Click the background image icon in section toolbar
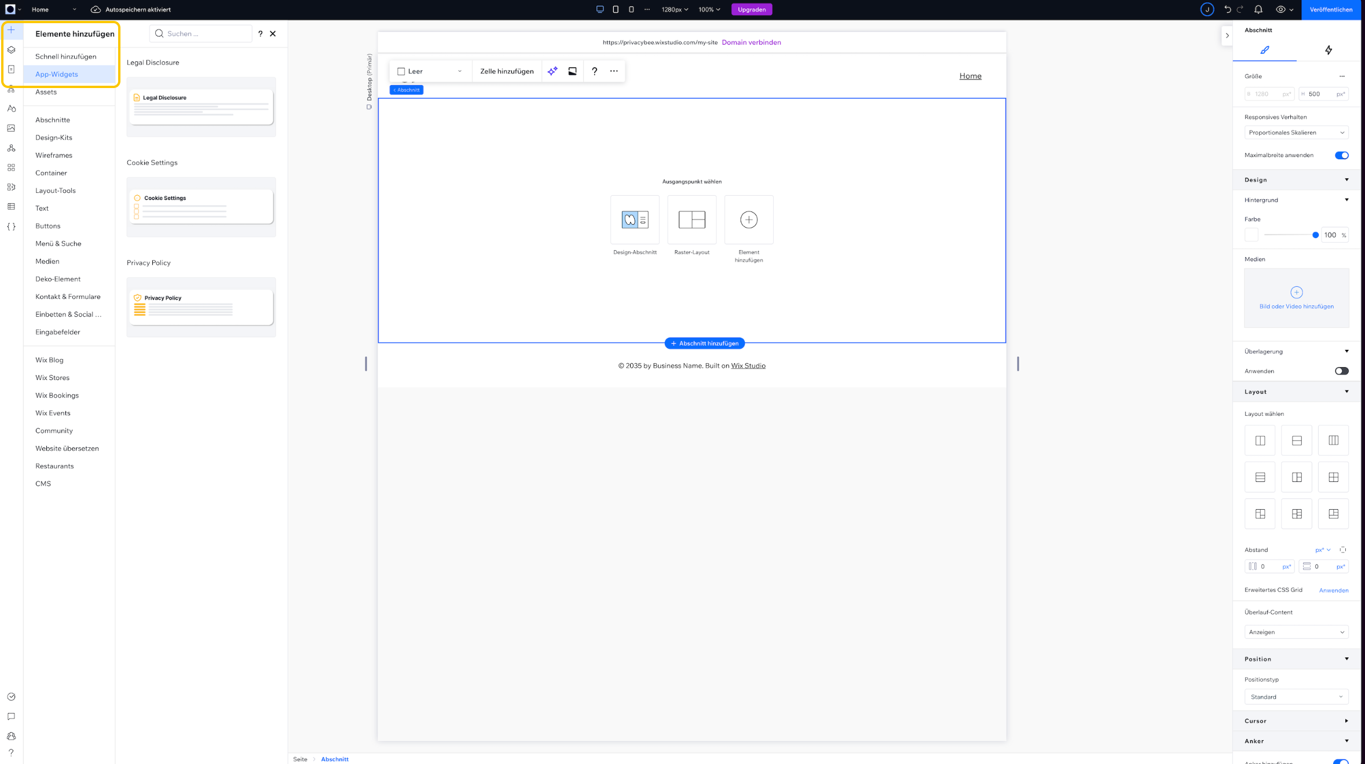The image size is (1365, 764). click(x=572, y=71)
